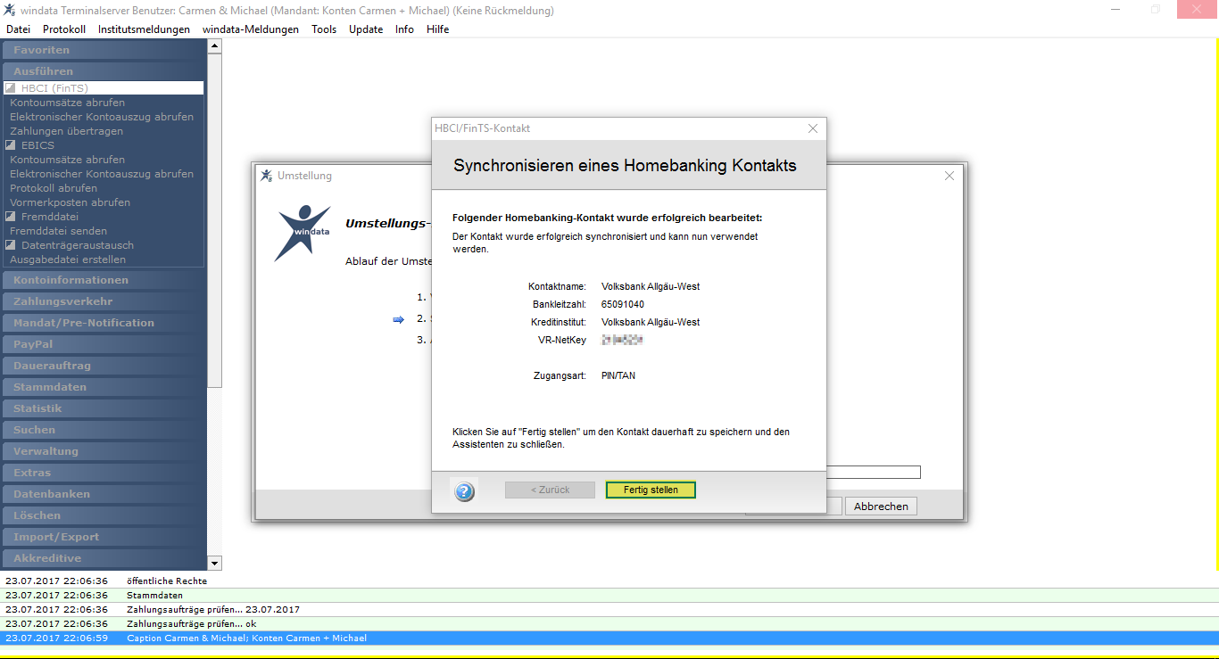The height and width of the screenshot is (659, 1219).
Task: Expand the Stammdaten section
Action: point(104,387)
